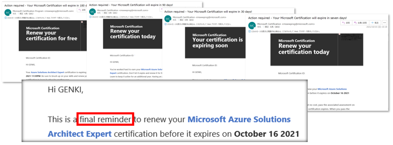Click the Architect Expert link in the enlarged text
Image resolution: width=393 pixels, height=145 pixels.
coord(80,134)
